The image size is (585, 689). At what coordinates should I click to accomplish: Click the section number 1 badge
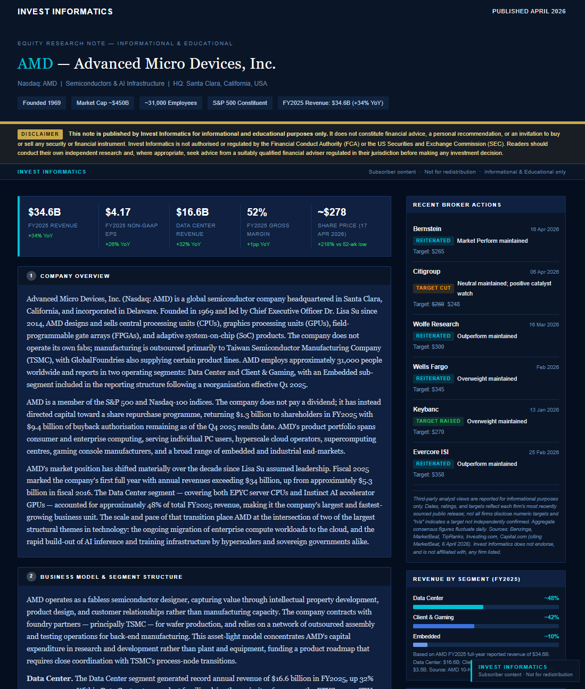pos(31,276)
